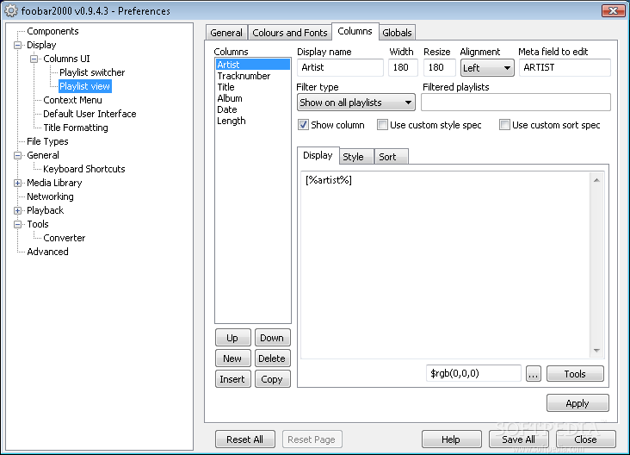This screenshot has height=455, width=630.
Task: Click the Display name field
Action: click(x=340, y=67)
